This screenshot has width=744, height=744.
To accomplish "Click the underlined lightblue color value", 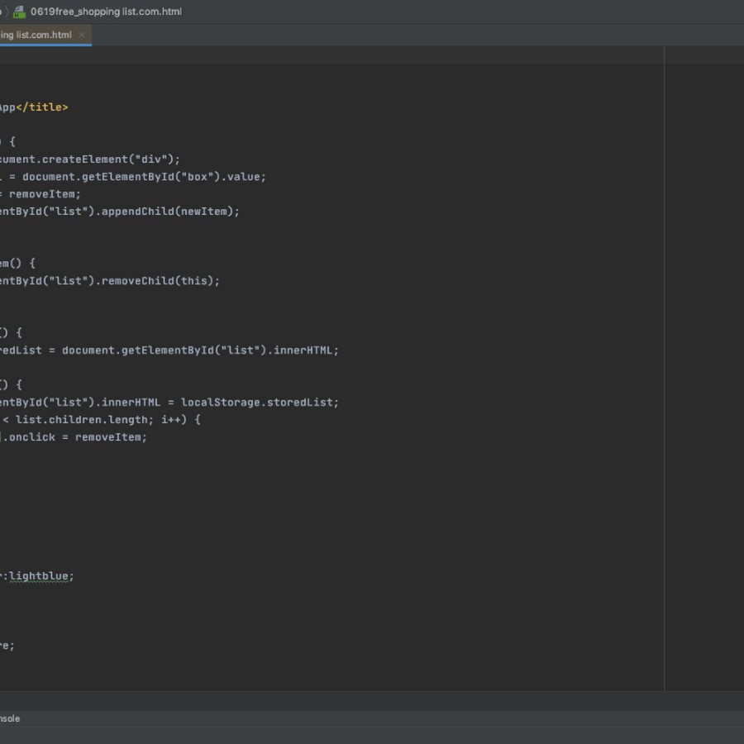I will click(38, 576).
